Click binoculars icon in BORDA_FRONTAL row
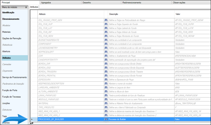Viewport: 211px width, 125px height. pyautogui.click(x=106, y=75)
